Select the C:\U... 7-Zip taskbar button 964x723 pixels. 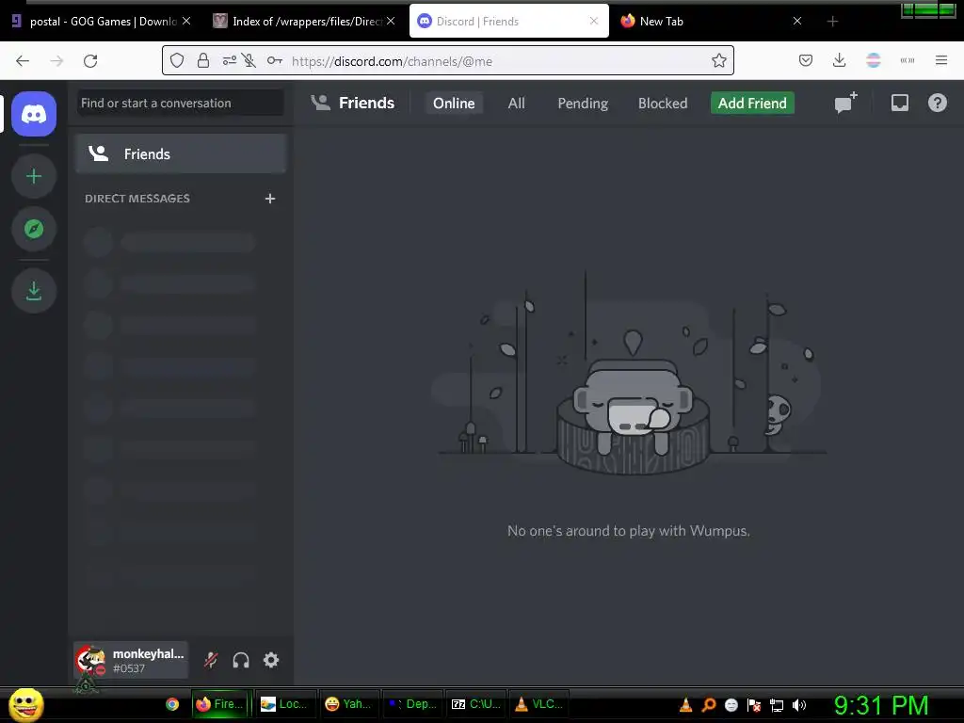coord(477,704)
